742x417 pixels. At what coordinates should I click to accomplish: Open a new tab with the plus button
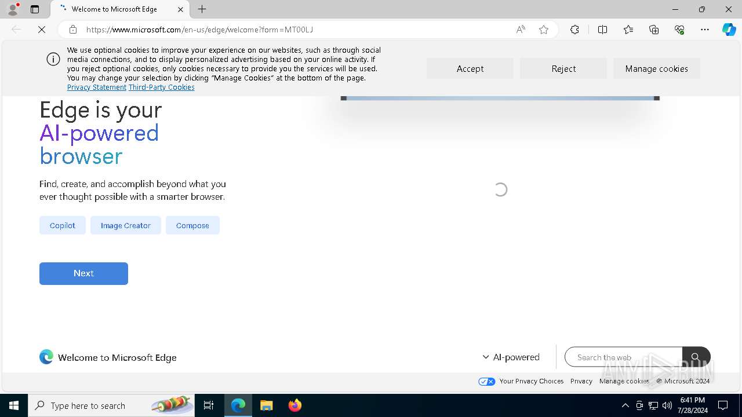[x=202, y=9]
